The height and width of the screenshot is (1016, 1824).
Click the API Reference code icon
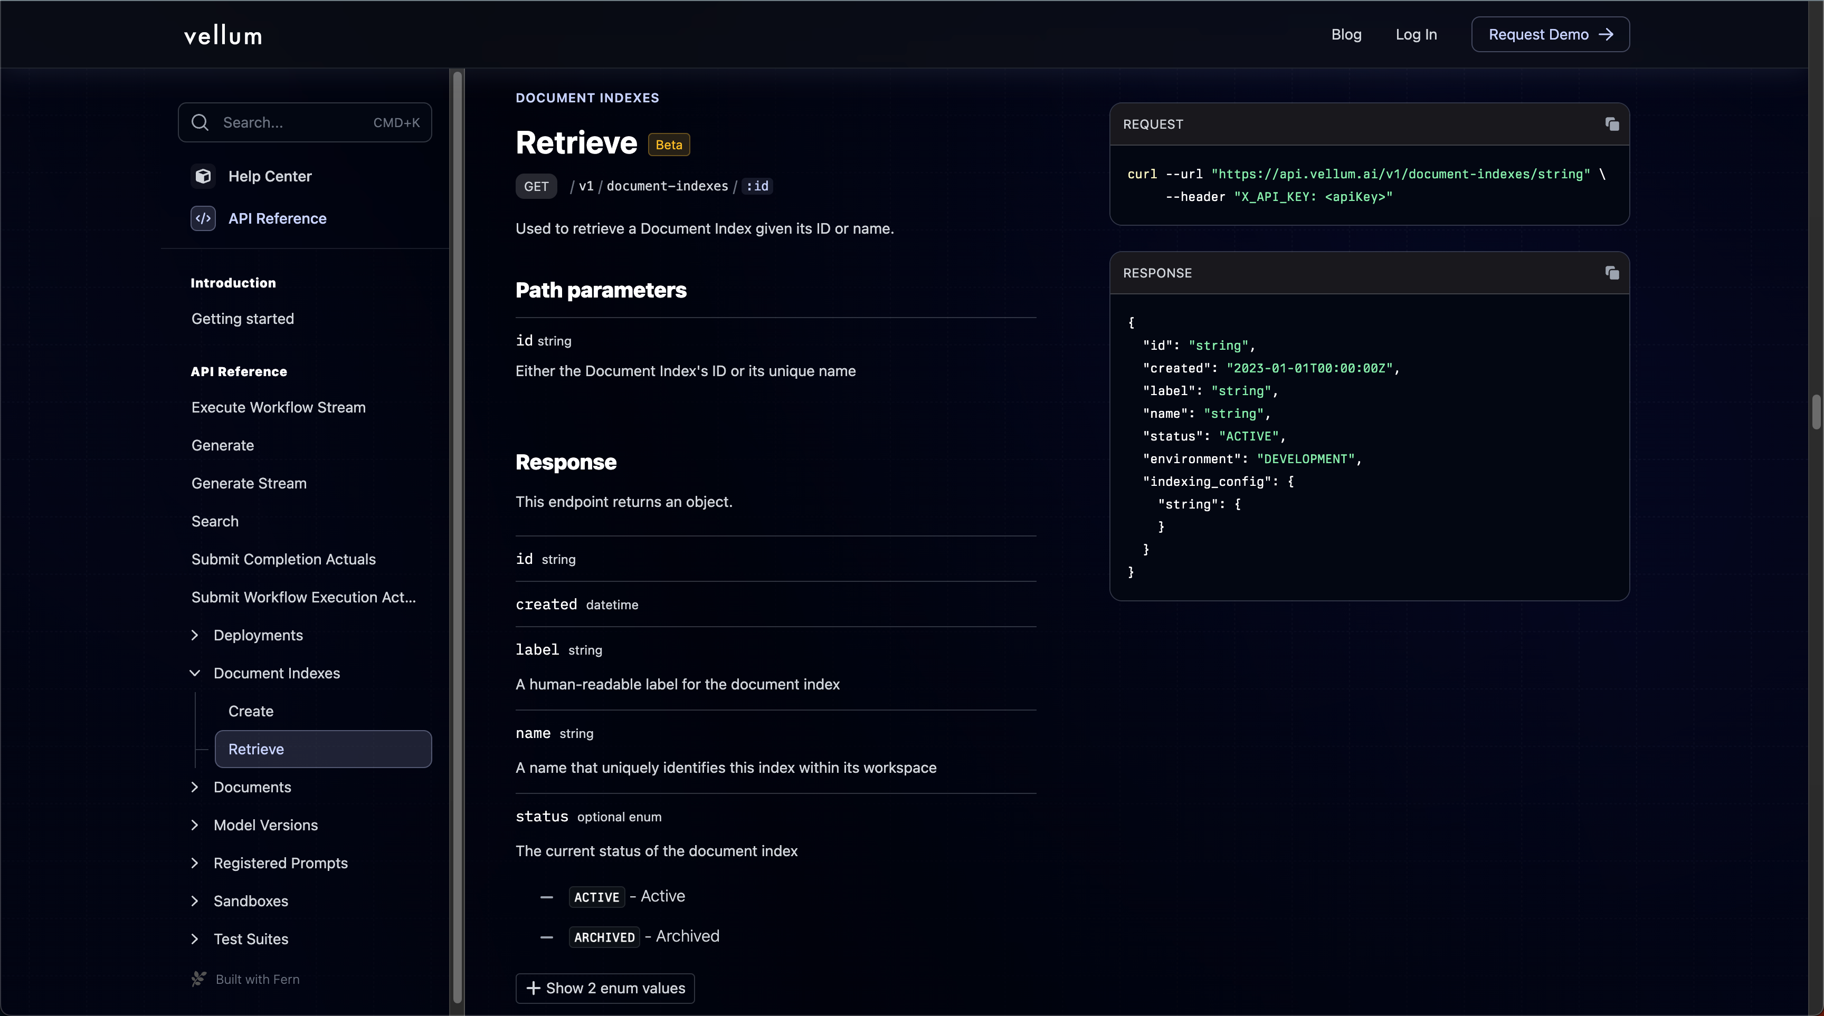(203, 218)
